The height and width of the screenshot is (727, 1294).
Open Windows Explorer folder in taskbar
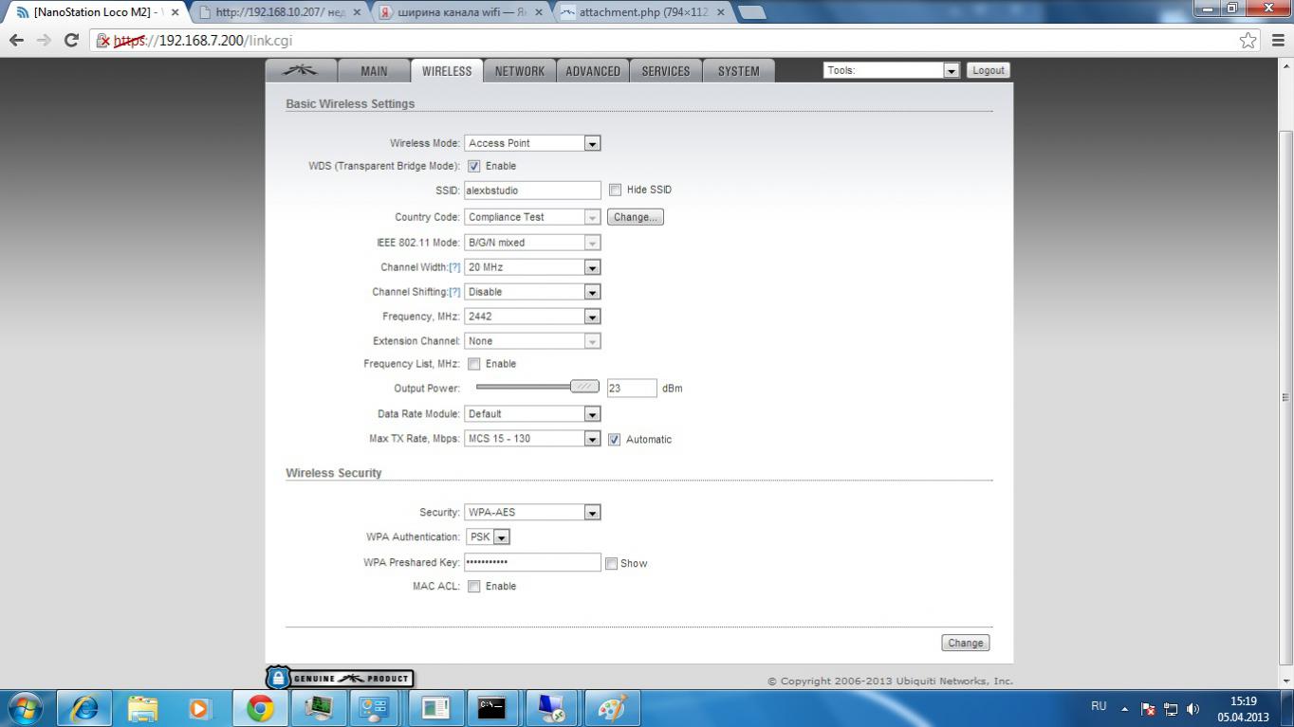tap(143, 708)
